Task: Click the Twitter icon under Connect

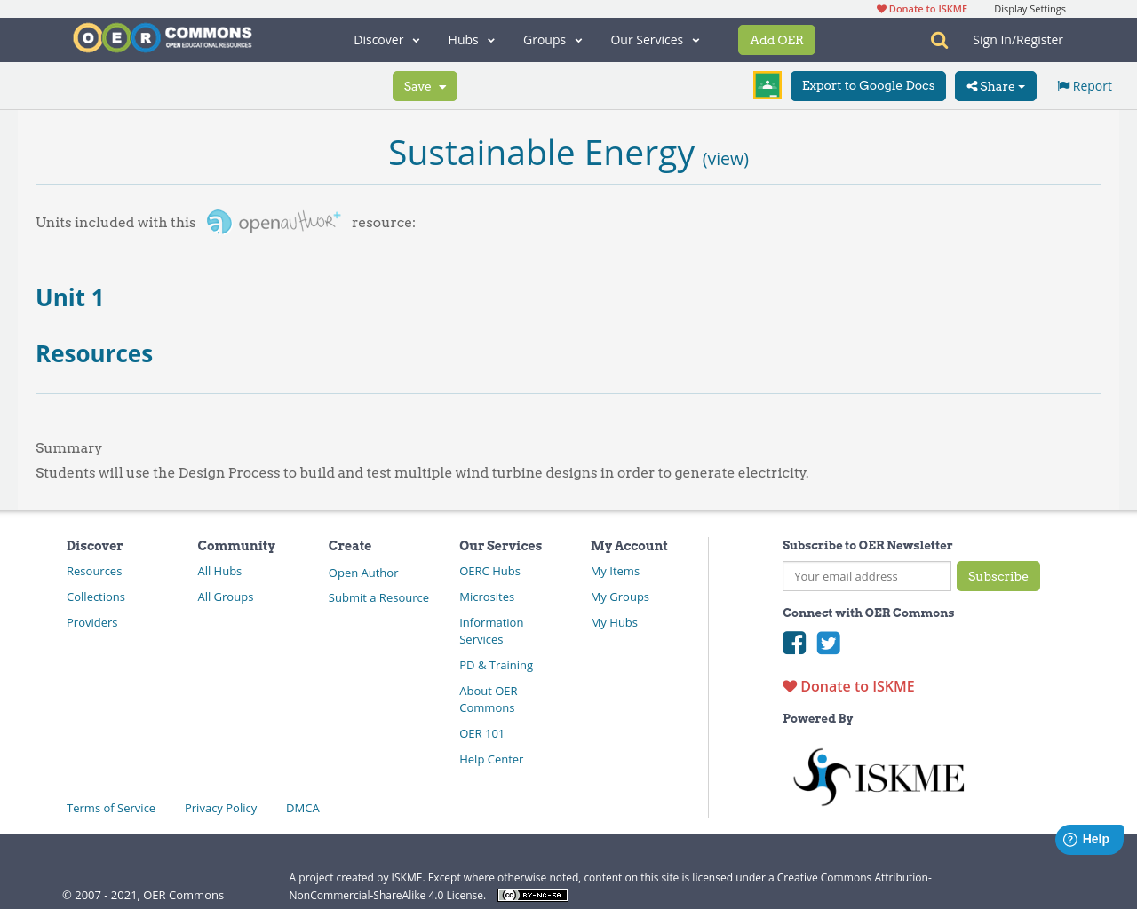Action: click(x=828, y=641)
